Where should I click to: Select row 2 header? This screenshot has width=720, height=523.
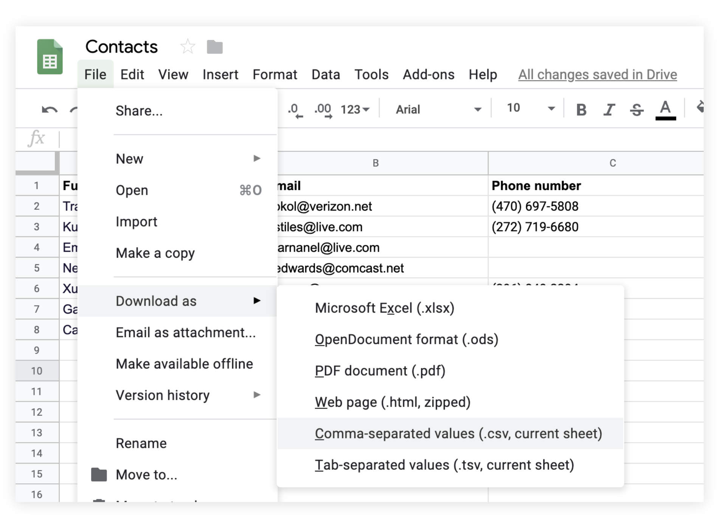(x=37, y=206)
